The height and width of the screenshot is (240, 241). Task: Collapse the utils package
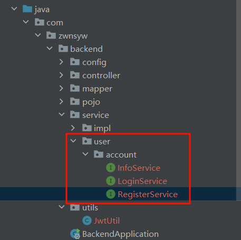(62, 207)
